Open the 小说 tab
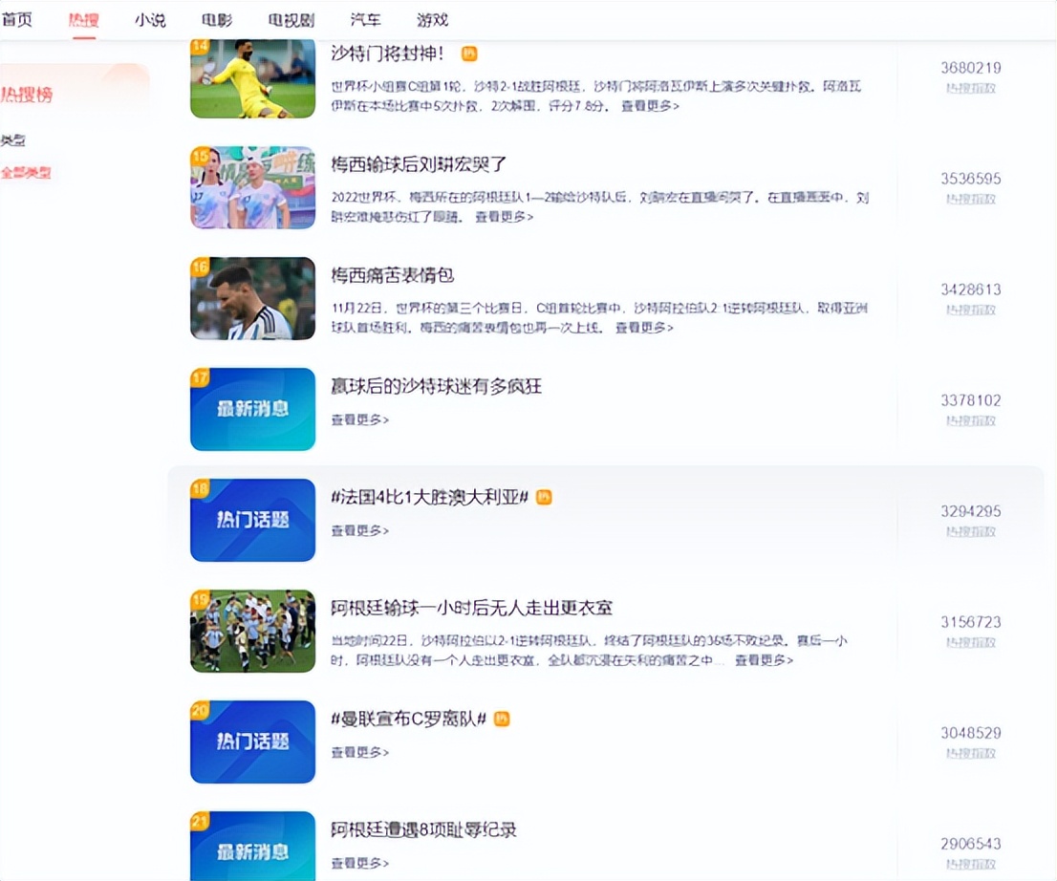 (150, 18)
